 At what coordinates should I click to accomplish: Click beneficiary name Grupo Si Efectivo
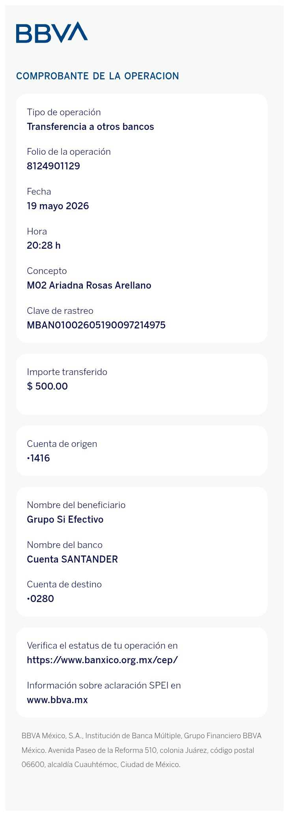coord(65,519)
